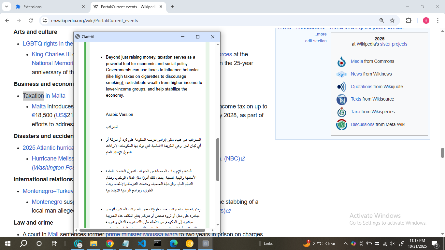Open weather widget showing 22°C Clear
This screenshot has width=445, height=250.
(320, 243)
